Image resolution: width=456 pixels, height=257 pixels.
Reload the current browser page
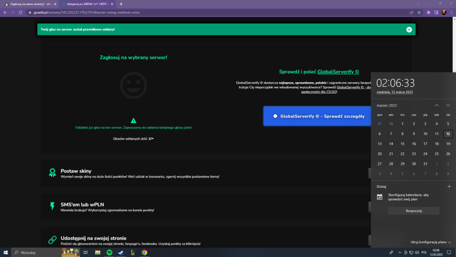pos(21,12)
